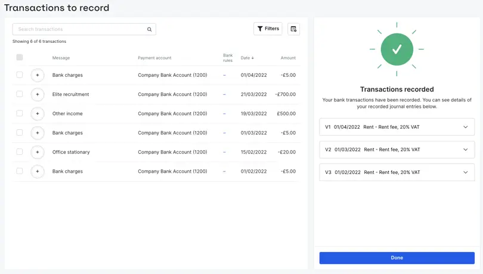
Task: Open the Filters button
Action: (x=268, y=29)
